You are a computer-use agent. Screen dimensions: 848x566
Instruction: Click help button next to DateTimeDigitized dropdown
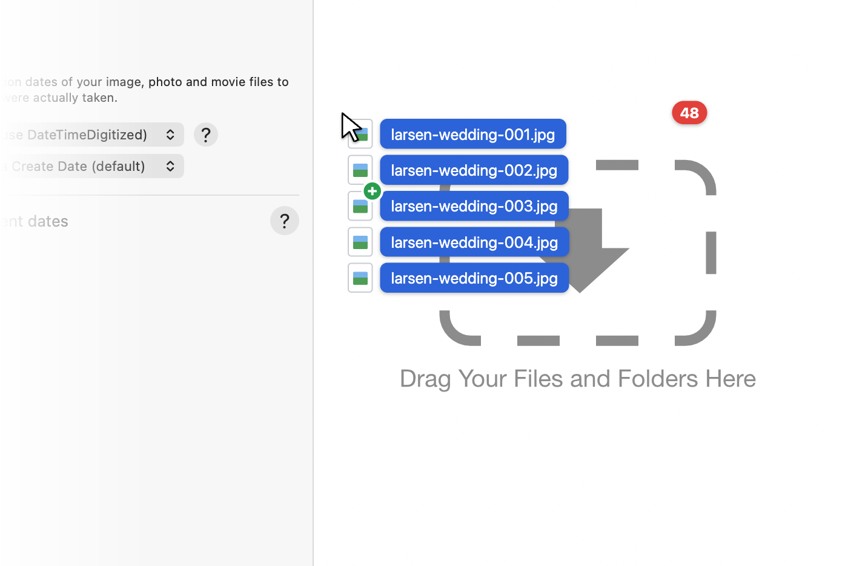[206, 135]
